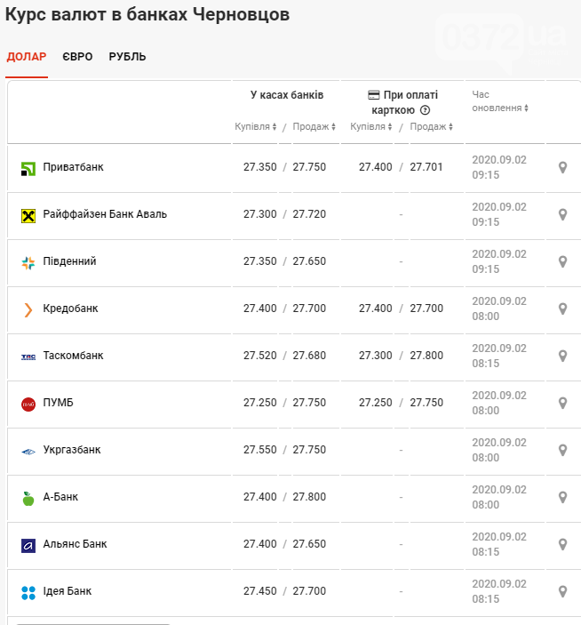Open the Альянс Банк link
The height and width of the screenshot is (625, 581).
(75, 544)
